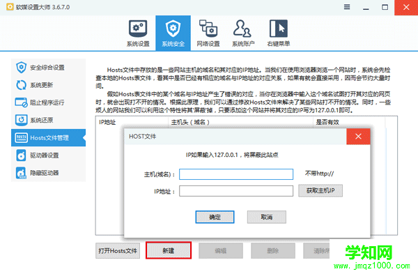Image resolution: width=418 pixels, height=274 pixels.
Task: Open 安全综合设置 sidebar entry
Action: pyautogui.click(x=49, y=68)
